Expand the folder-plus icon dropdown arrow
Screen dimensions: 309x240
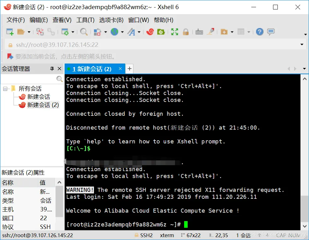point(232,32)
